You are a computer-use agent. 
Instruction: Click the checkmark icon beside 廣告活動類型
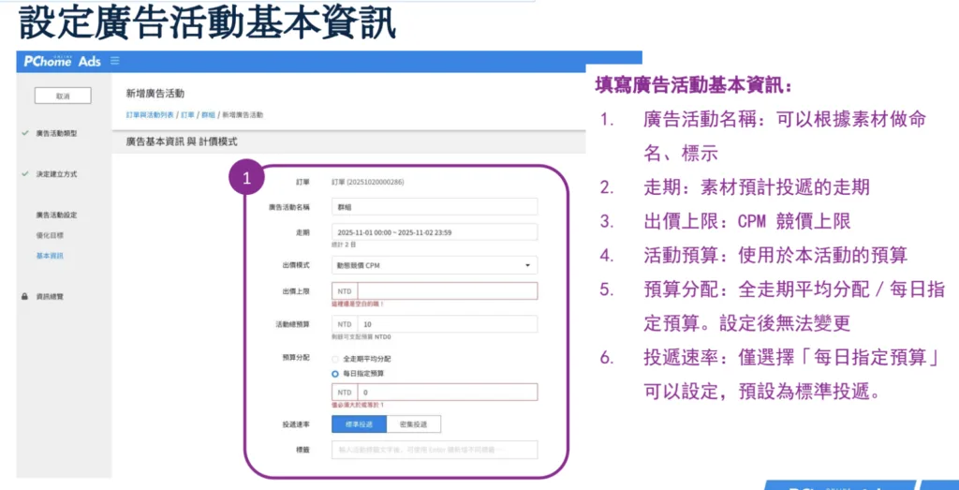(24, 133)
